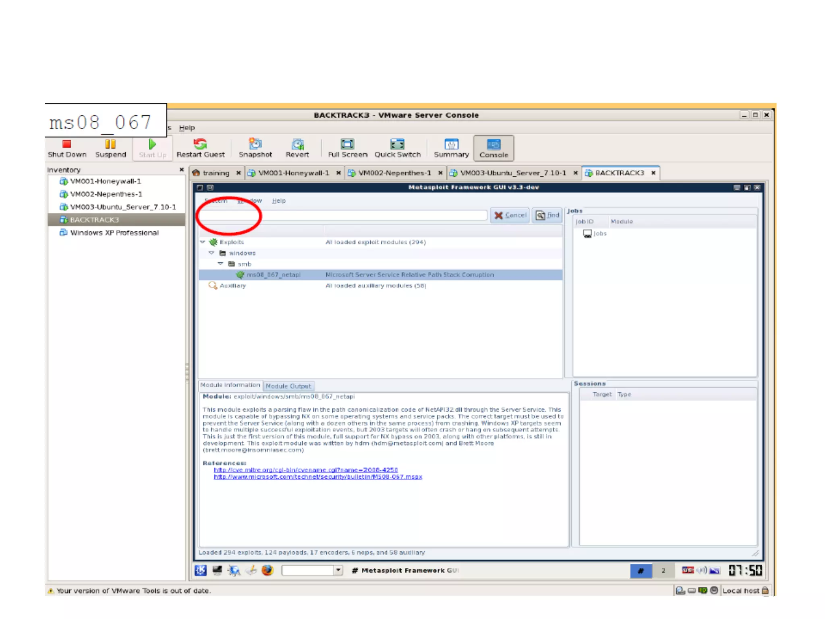
Task: Open the Metasploit Help menu
Action: 278,201
